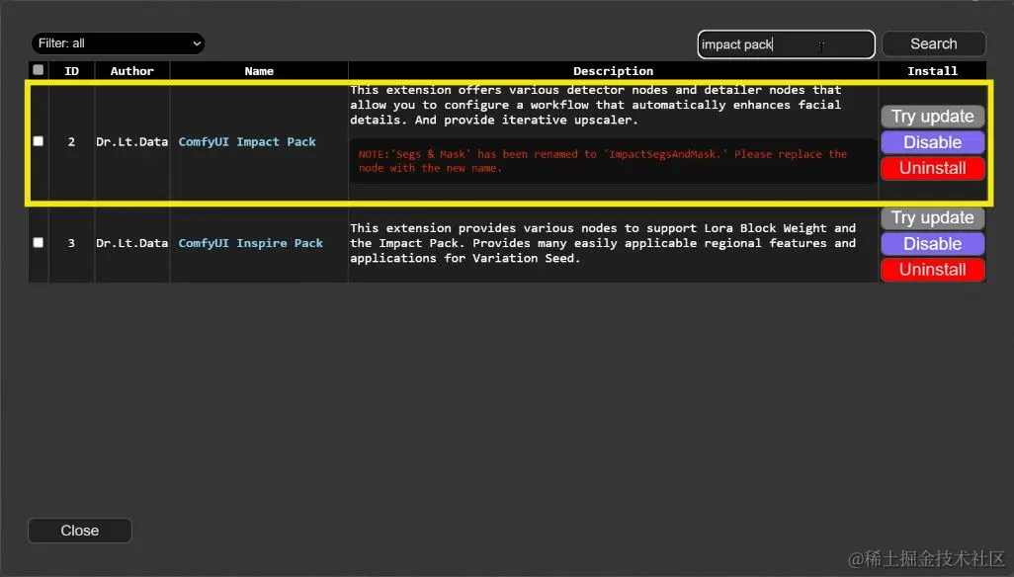Click the Author column header
The image size is (1014, 577).
(x=131, y=71)
